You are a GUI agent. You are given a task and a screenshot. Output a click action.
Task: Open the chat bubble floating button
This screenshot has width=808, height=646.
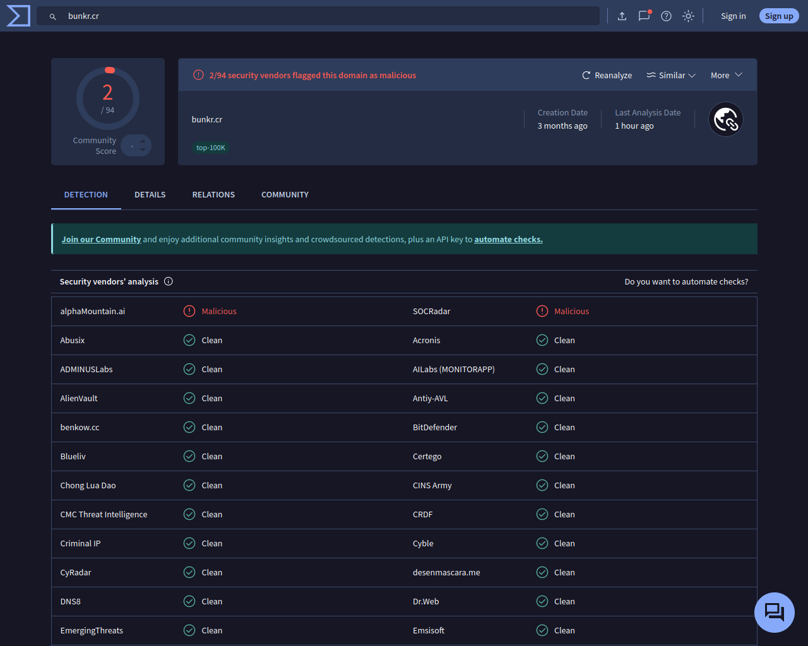(775, 613)
